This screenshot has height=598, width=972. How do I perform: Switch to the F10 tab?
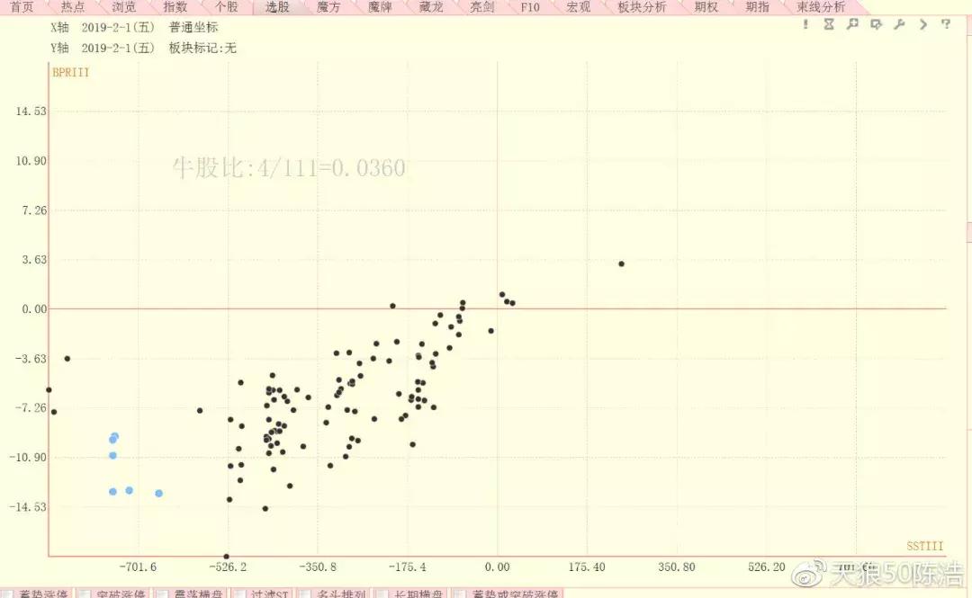point(530,7)
